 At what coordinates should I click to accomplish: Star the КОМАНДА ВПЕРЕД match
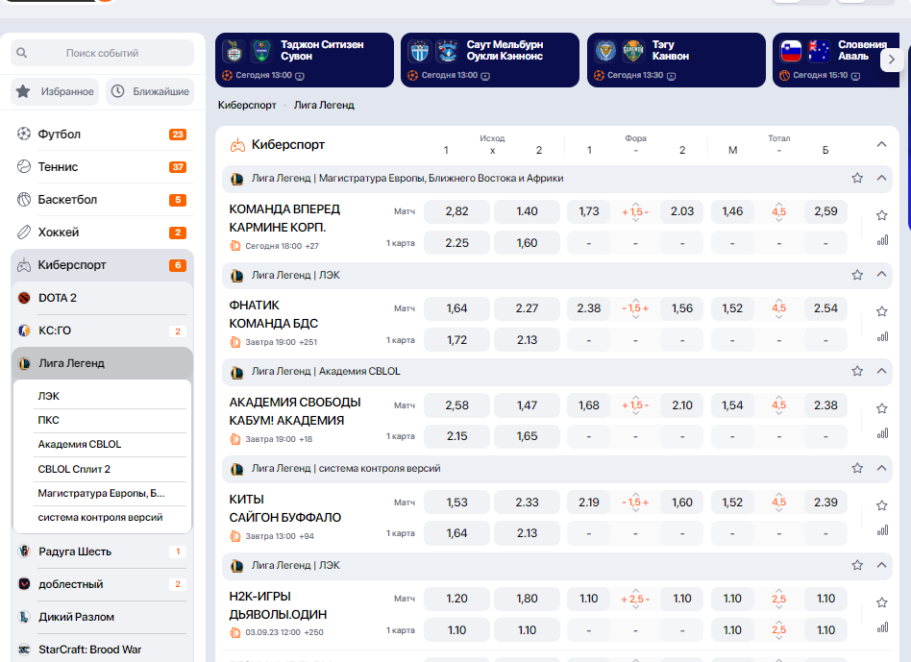pyautogui.click(x=882, y=215)
